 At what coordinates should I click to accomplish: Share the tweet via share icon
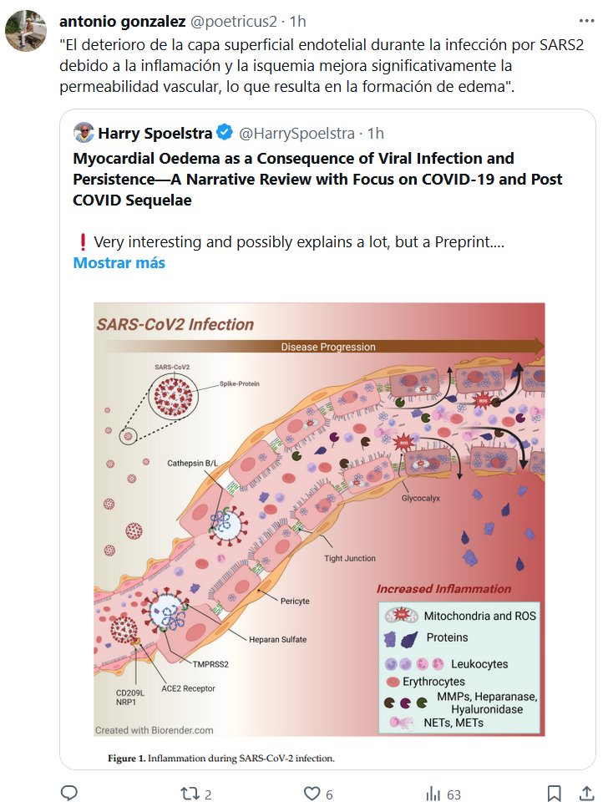pyautogui.click(x=587, y=793)
